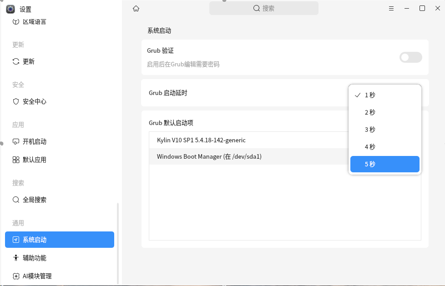This screenshot has width=445, height=286.
Task: Click the 系统启动 sidebar icon
Action: pyautogui.click(x=16, y=240)
